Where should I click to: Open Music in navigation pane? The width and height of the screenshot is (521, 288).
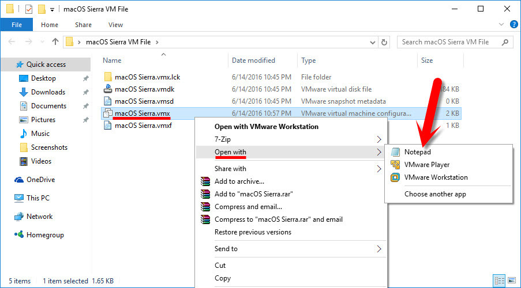click(x=40, y=134)
